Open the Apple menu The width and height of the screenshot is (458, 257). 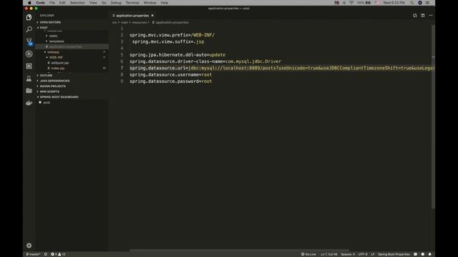point(29,3)
